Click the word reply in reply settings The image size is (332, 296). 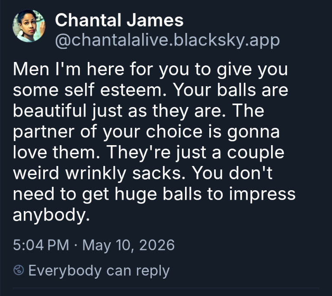tap(153, 271)
